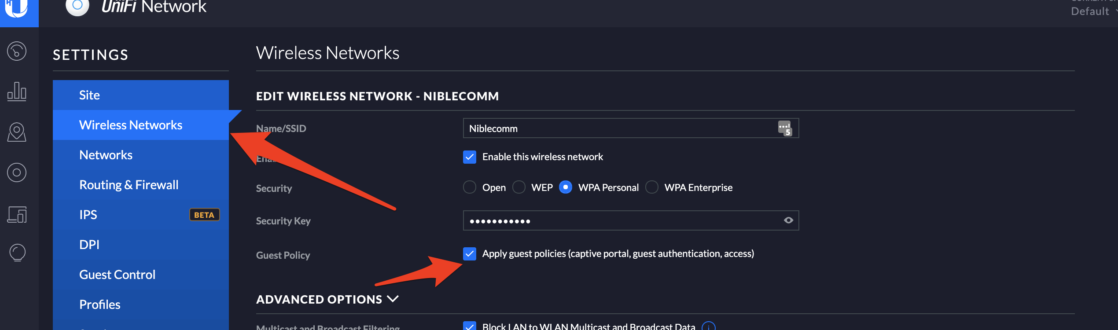Select Open security radio button
1118x330 pixels.
coord(470,187)
